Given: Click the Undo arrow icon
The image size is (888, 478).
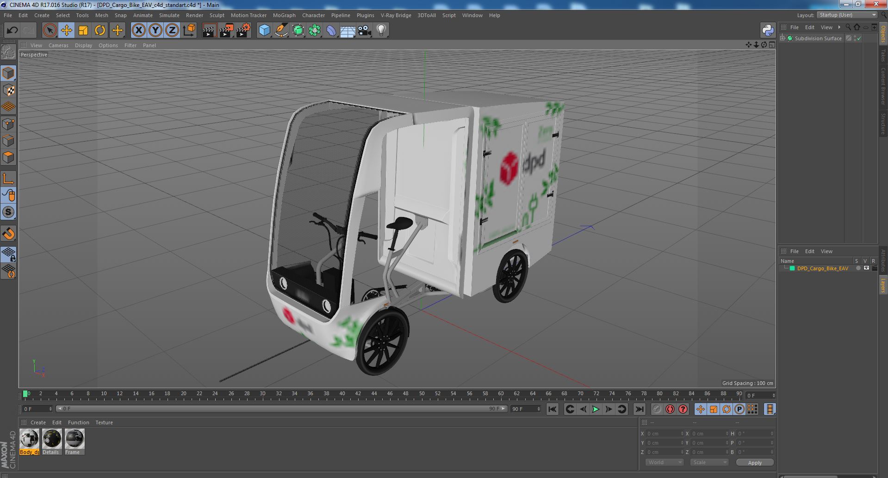Looking at the screenshot, I should click(12, 31).
